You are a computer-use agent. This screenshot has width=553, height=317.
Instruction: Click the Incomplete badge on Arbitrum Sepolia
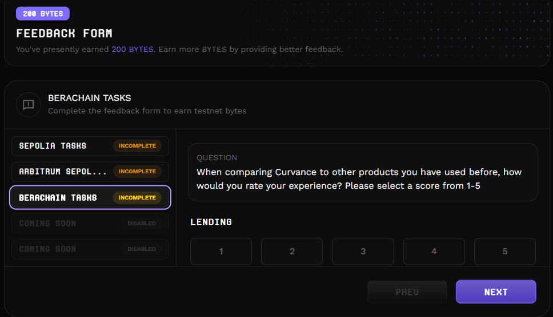137,172
